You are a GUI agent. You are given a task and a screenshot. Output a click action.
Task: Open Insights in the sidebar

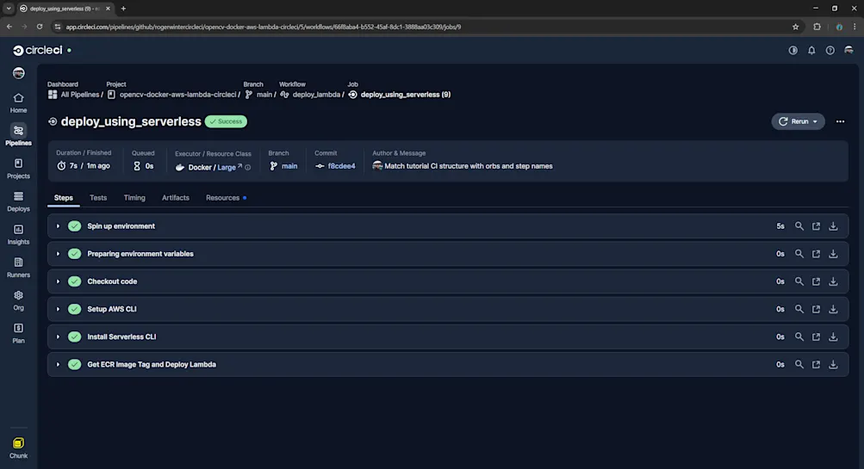(x=18, y=234)
